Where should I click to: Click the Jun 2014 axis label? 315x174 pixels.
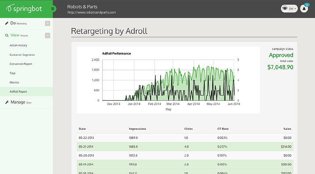click(234, 104)
